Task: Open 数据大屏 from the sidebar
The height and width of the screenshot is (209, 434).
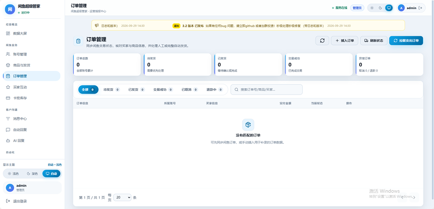Action: [32, 33]
